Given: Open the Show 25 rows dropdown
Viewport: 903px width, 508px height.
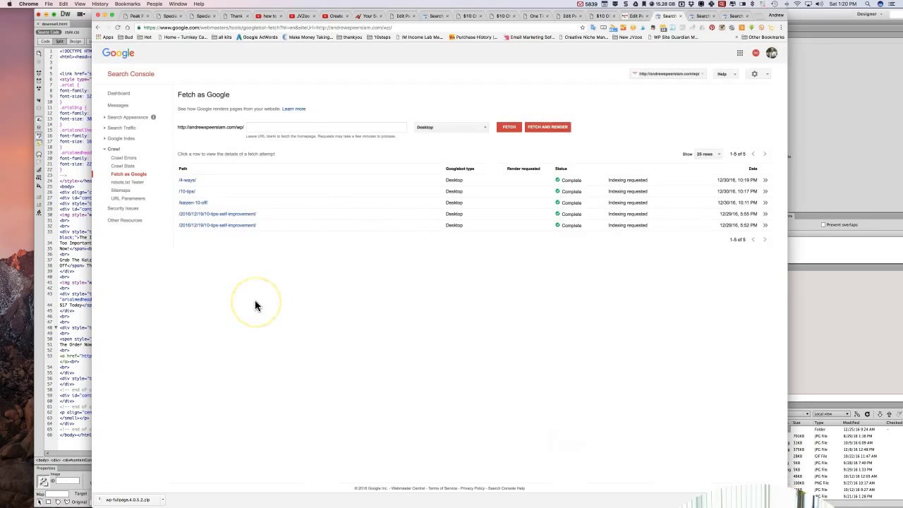Looking at the screenshot, I should click(708, 154).
